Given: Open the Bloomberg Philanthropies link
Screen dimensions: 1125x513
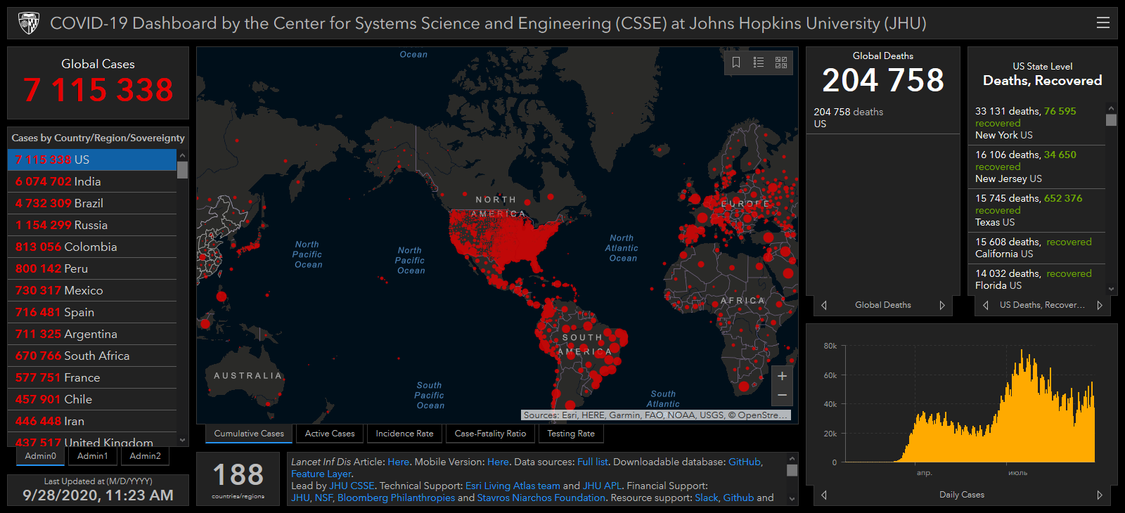Looking at the screenshot, I should (x=396, y=498).
